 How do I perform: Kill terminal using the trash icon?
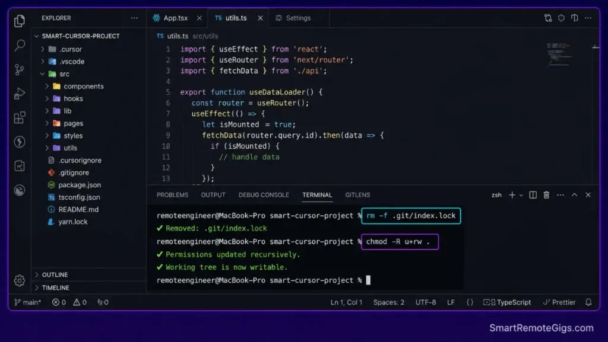point(546,195)
